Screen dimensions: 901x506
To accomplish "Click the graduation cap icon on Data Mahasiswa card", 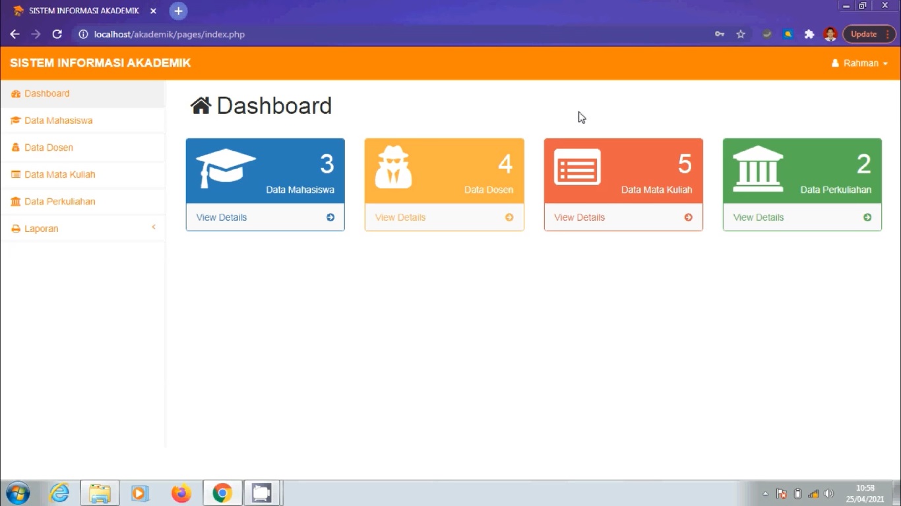I will point(226,167).
